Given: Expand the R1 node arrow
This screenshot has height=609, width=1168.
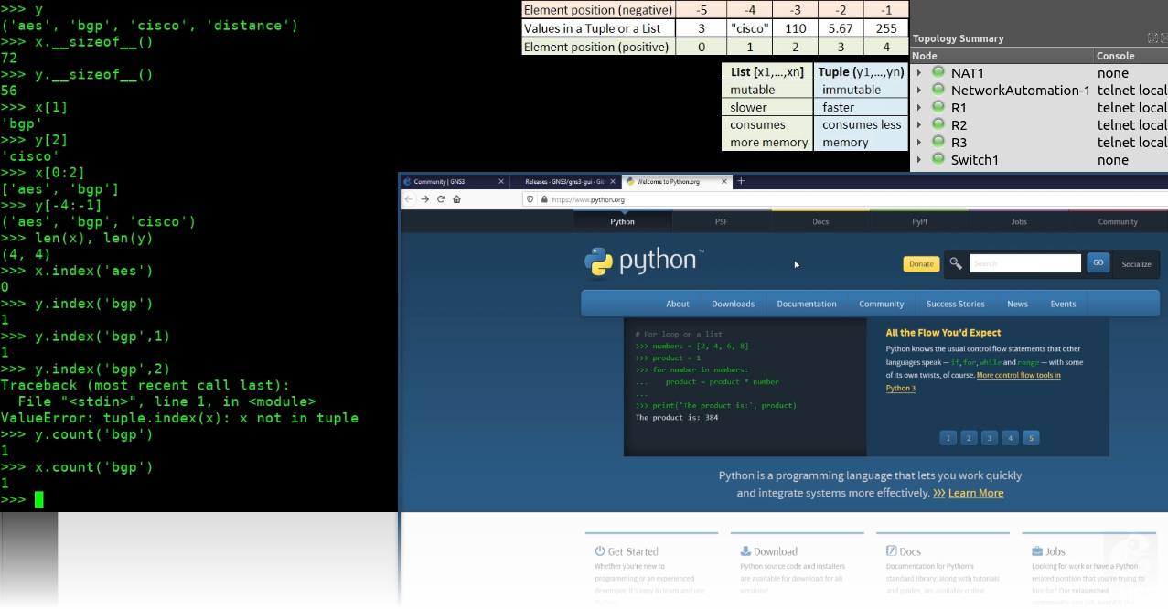Looking at the screenshot, I should (918, 108).
